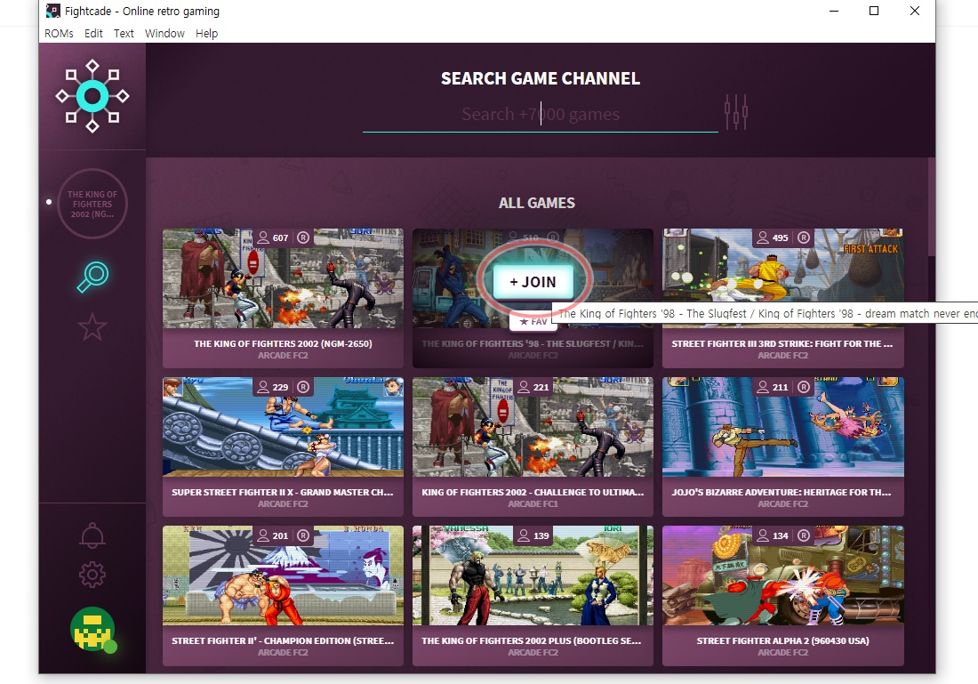Click the ranked R icon beside 495
Image resolution: width=978 pixels, height=684 pixels.
(x=804, y=237)
